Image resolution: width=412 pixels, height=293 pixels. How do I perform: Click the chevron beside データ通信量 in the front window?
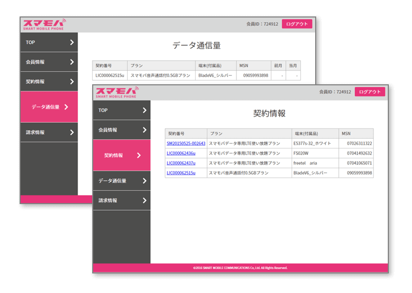point(144,181)
